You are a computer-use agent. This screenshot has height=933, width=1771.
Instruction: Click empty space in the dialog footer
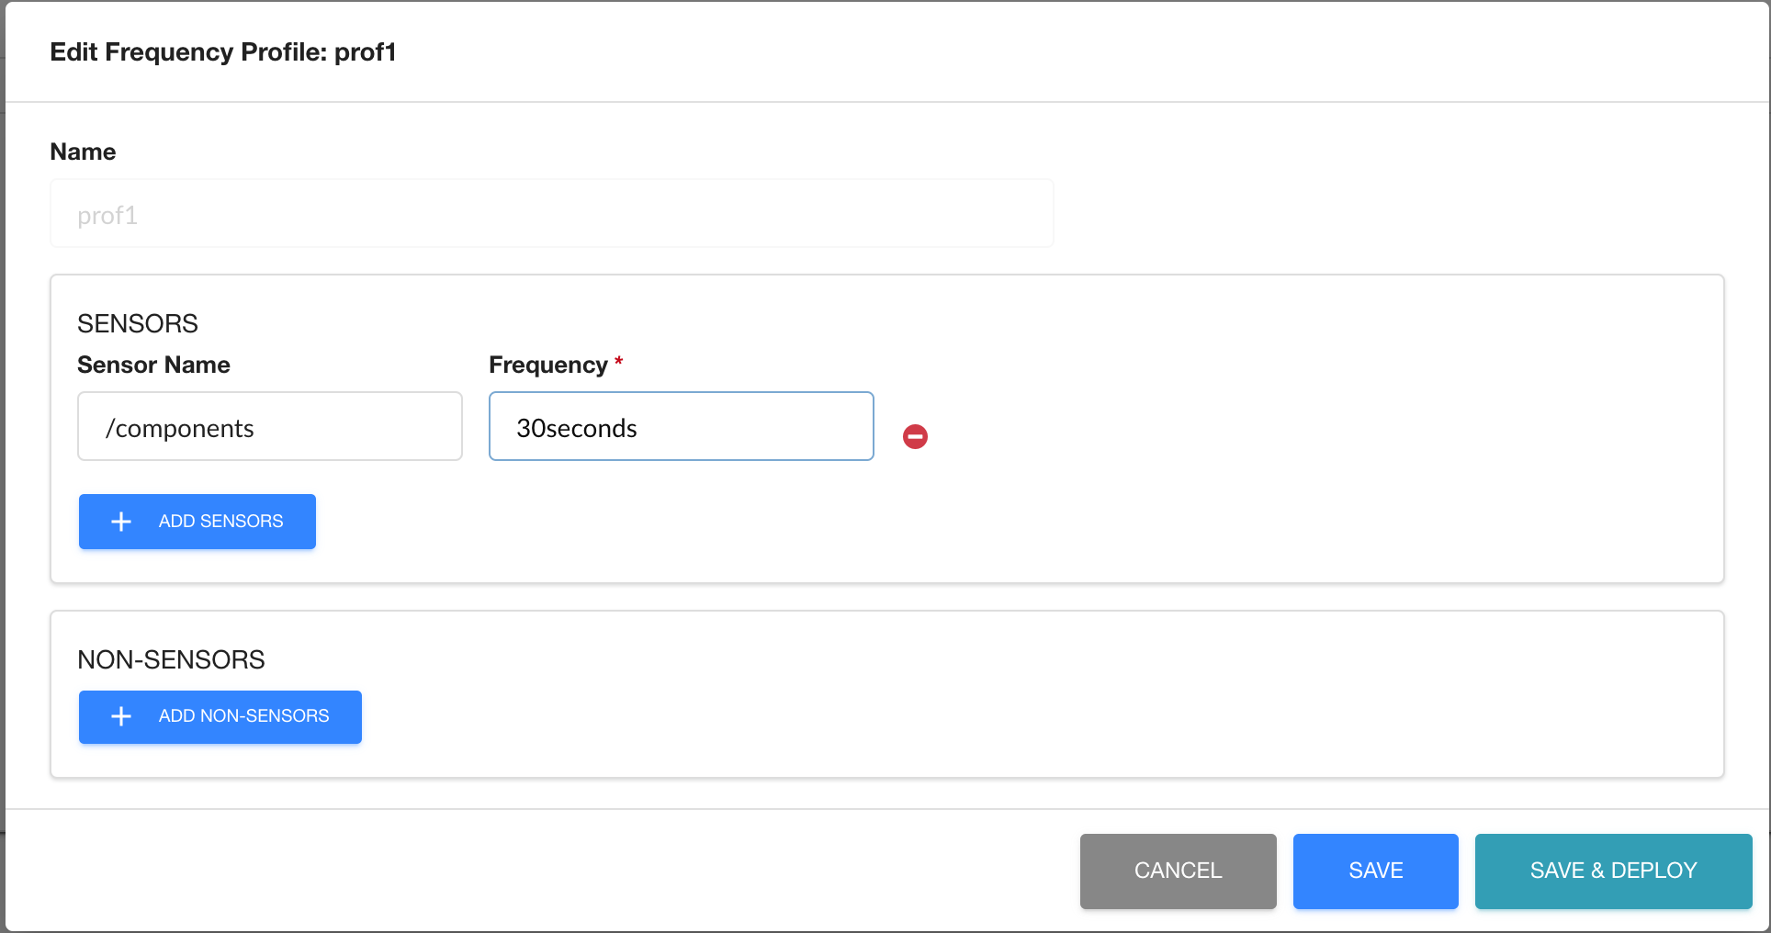[551, 871]
